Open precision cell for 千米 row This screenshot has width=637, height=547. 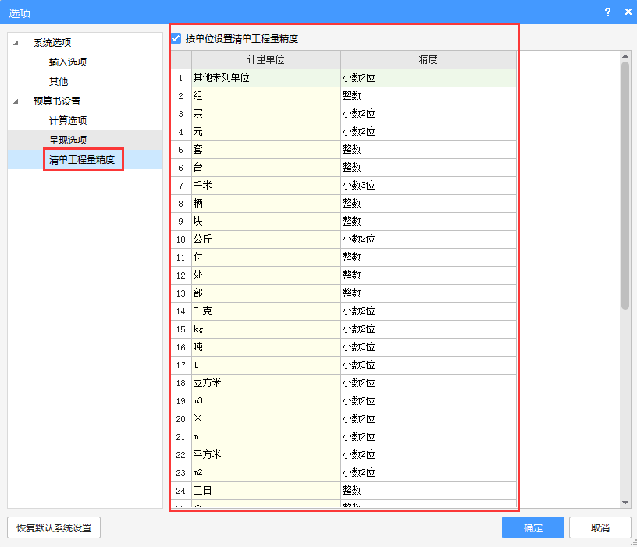[x=428, y=186]
